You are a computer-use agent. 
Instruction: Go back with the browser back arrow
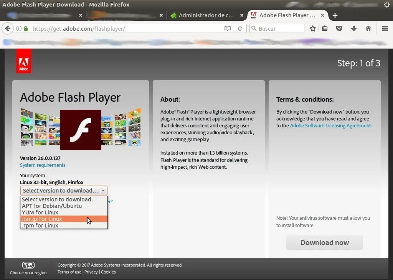click(8, 28)
